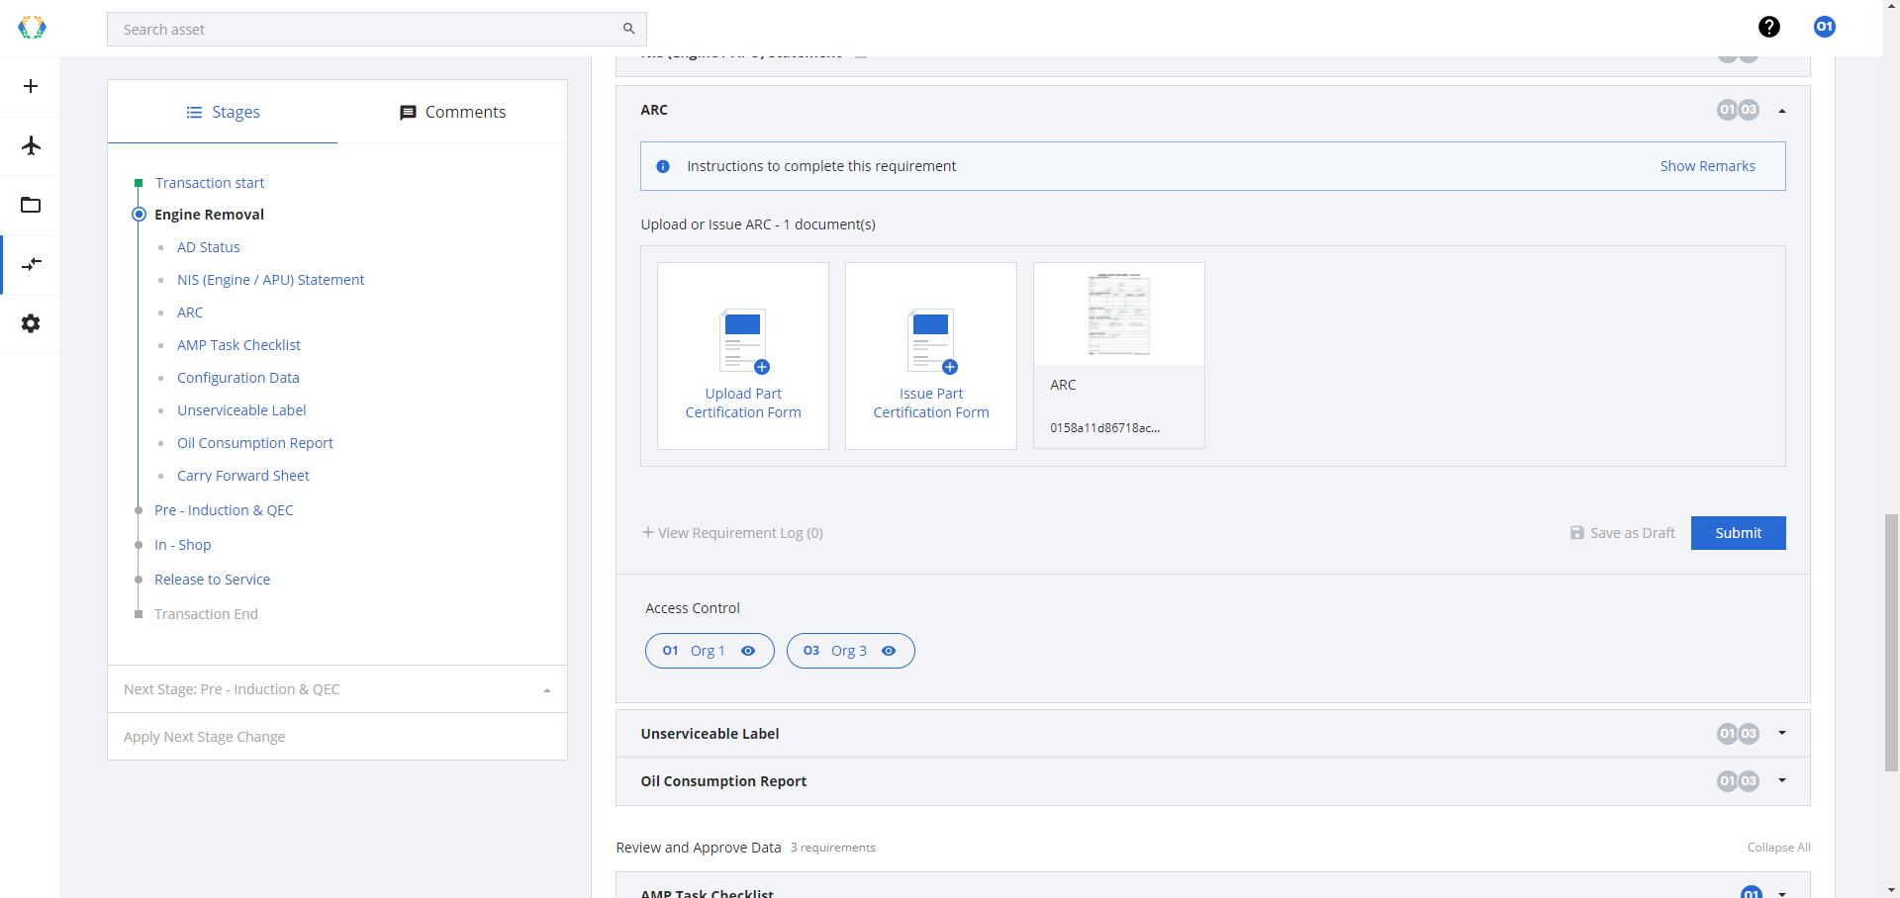This screenshot has height=898, width=1900.
Task: Open the folder icon in sidebar
Action: (31, 205)
